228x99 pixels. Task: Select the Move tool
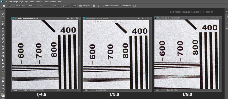click(3, 14)
